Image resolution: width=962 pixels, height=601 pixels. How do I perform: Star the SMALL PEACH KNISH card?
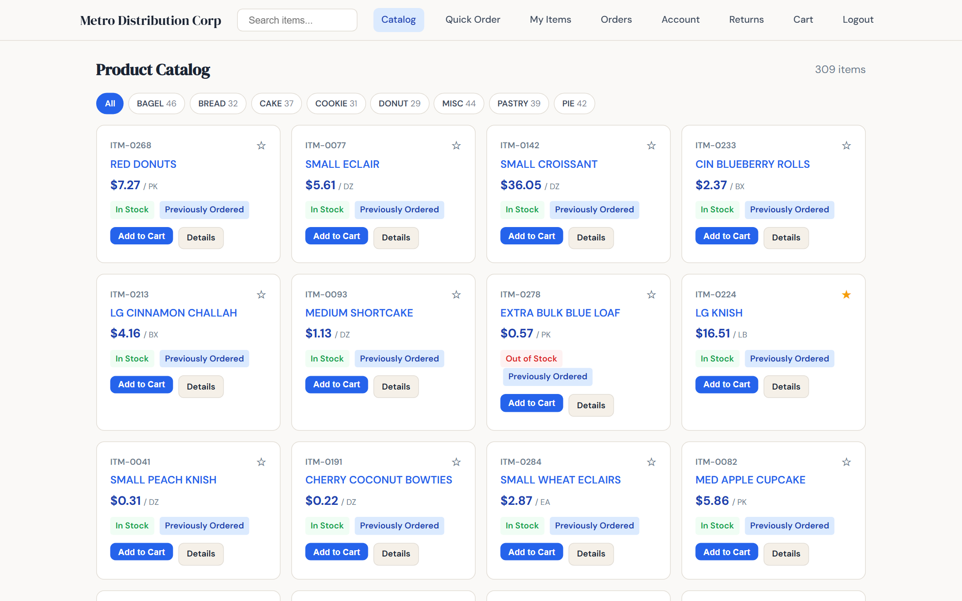pos(261,462)
